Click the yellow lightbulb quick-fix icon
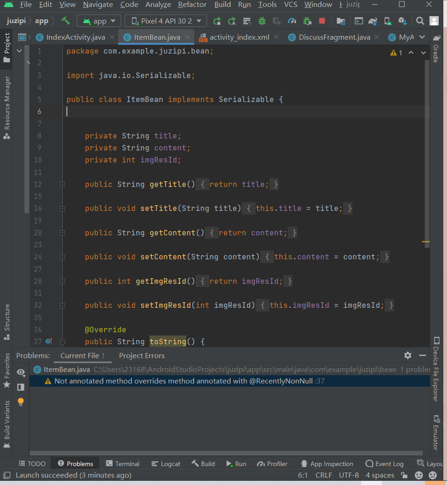 tap(20, 401)
